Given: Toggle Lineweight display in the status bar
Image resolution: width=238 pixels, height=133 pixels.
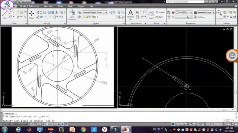Looking at the screenshot, I should click(62, 125).
